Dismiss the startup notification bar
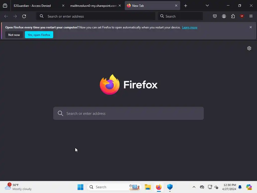The width and height of the screenshot is (257, 193). tap(251, 27)
